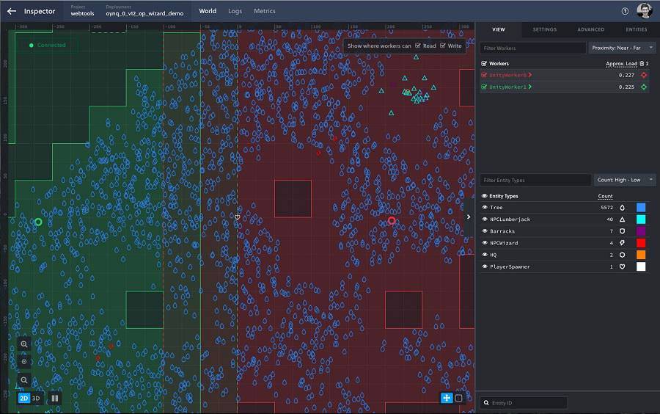660x414 pixels.
Task: Open the user profile avatar
Action: [645, 11]
